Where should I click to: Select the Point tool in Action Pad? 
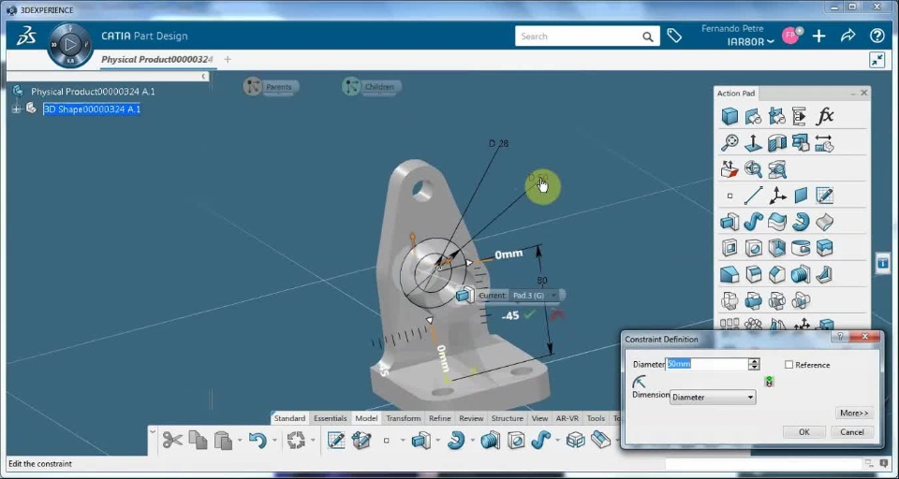tap(730, 196)
